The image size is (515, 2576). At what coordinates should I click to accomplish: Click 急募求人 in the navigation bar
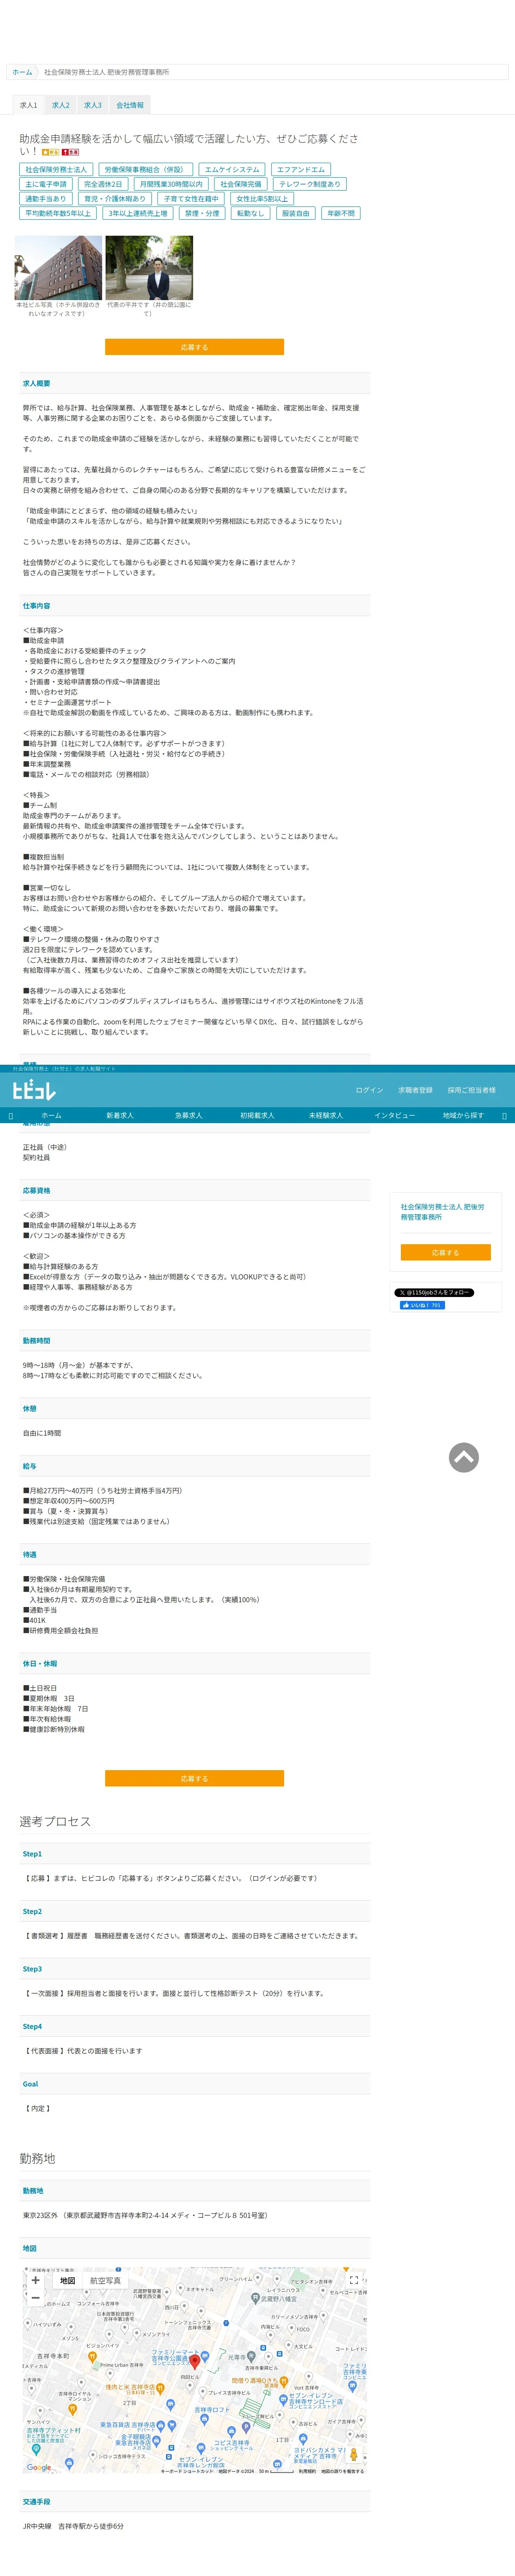(189, 1115)
